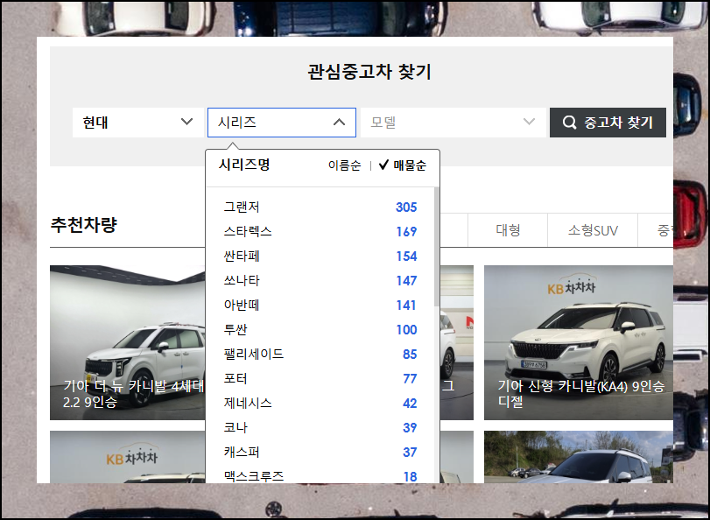Open the 현대 manufacturer dropdown

(x=138, y=123)
